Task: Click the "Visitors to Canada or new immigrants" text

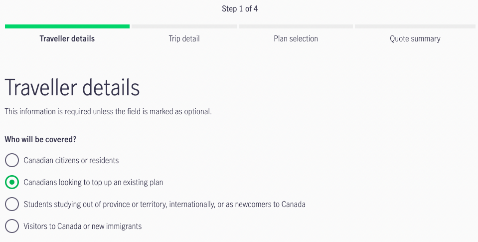Action: coord(83,226)
